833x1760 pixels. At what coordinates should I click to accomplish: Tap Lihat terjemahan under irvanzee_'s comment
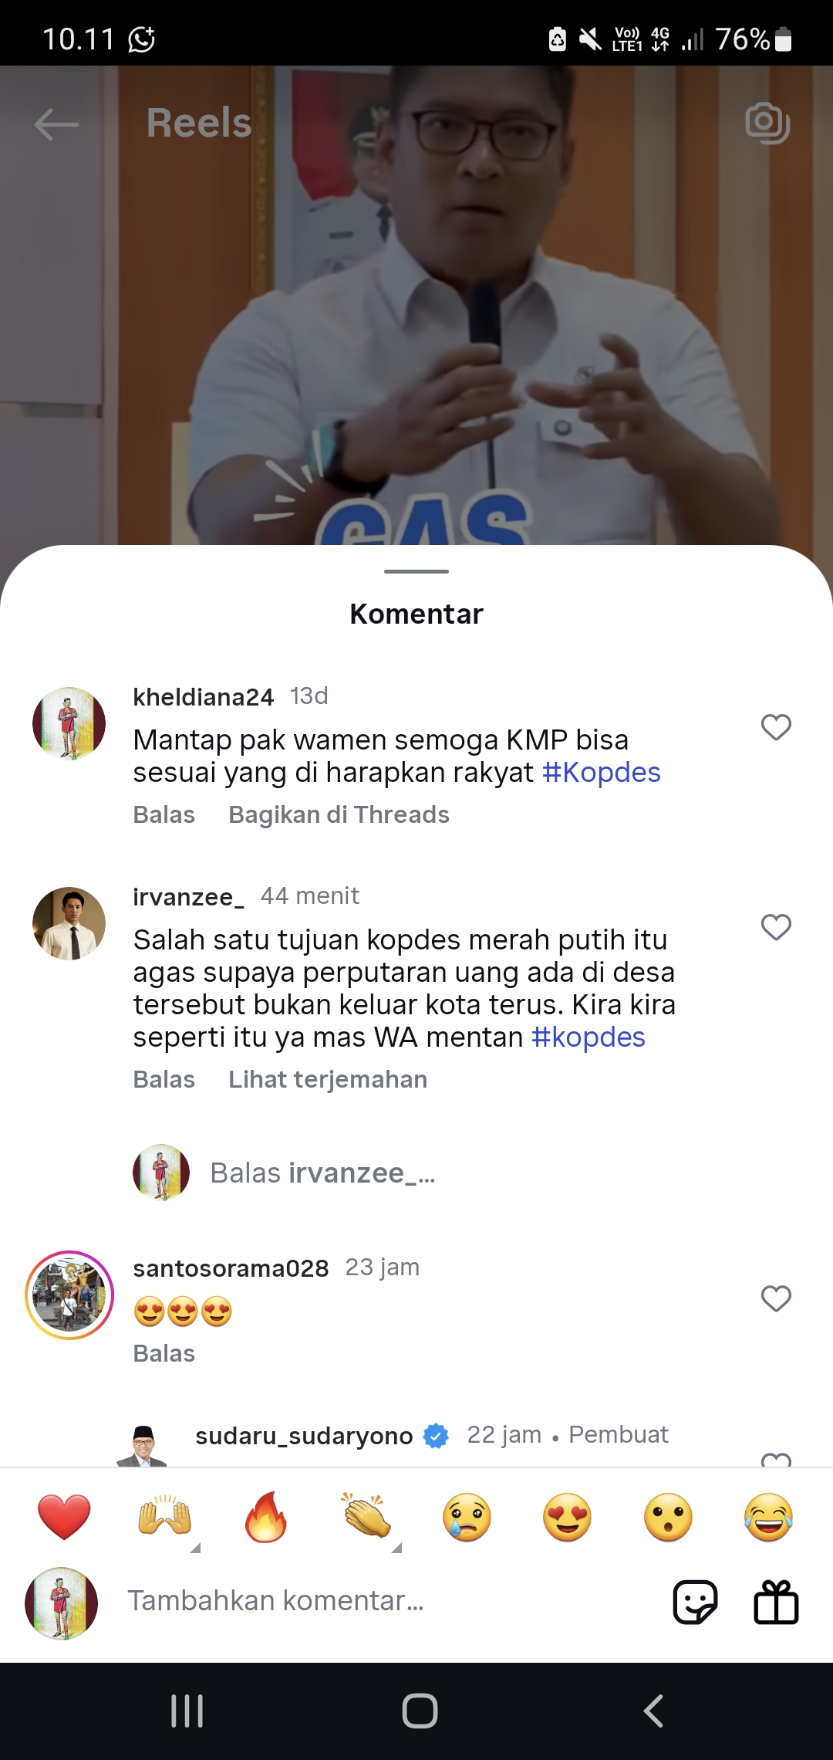pyautogui.click(x=328, y=1079)
